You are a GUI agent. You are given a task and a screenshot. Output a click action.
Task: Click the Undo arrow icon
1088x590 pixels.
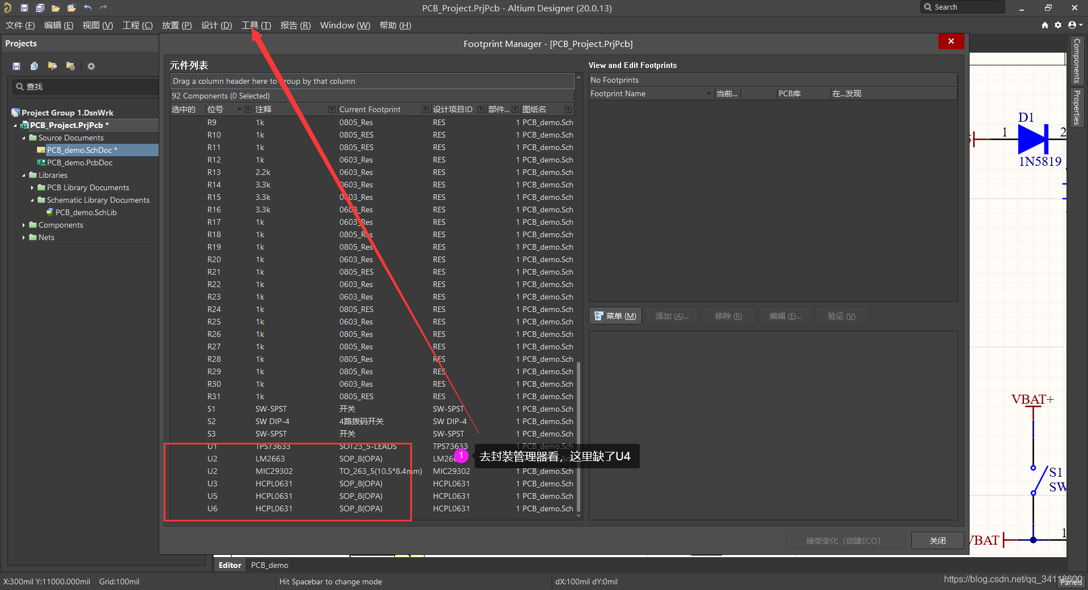pyautogui.click(x=87, y=7)
